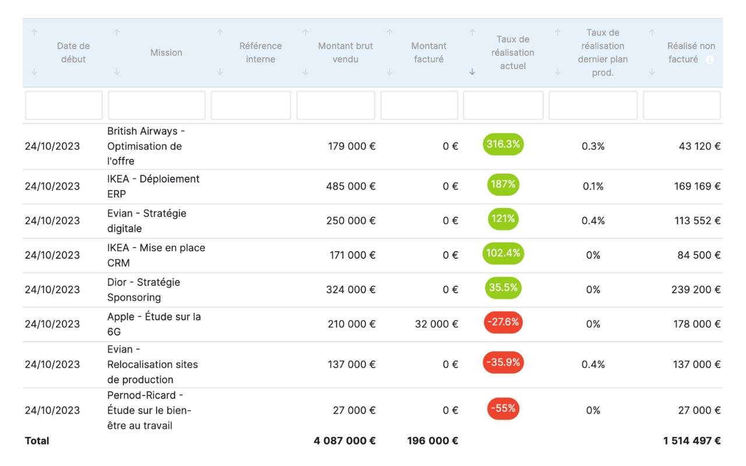Open info icon beside Réalisé non facturé
Screen dimensions: 746x466
click(709, 59)
